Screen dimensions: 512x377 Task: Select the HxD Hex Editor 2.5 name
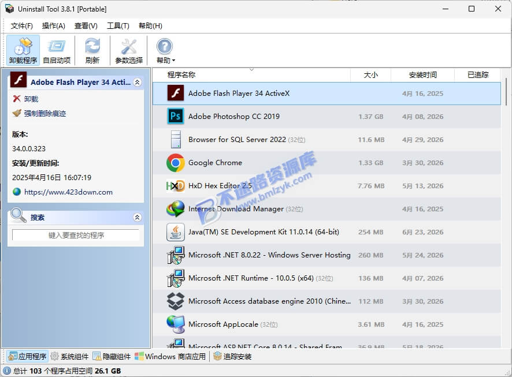(x=220, y=186)
